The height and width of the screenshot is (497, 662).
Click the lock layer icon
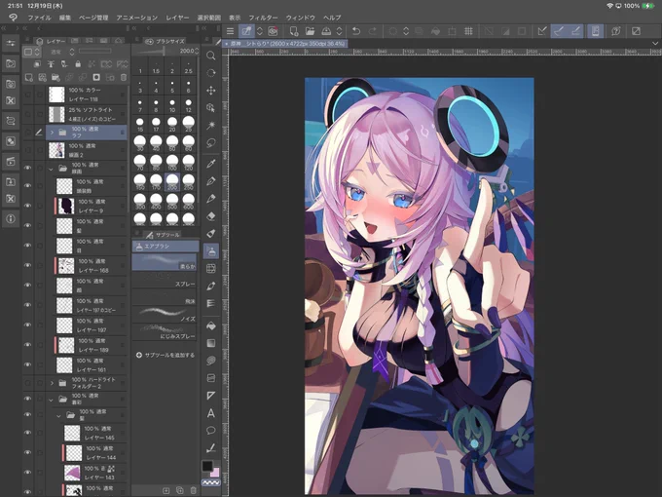[78, 64]
